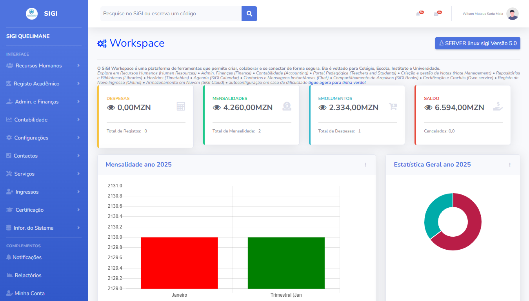Click the shopping cart icon on Emolumentos card

(x=393, y=106)
